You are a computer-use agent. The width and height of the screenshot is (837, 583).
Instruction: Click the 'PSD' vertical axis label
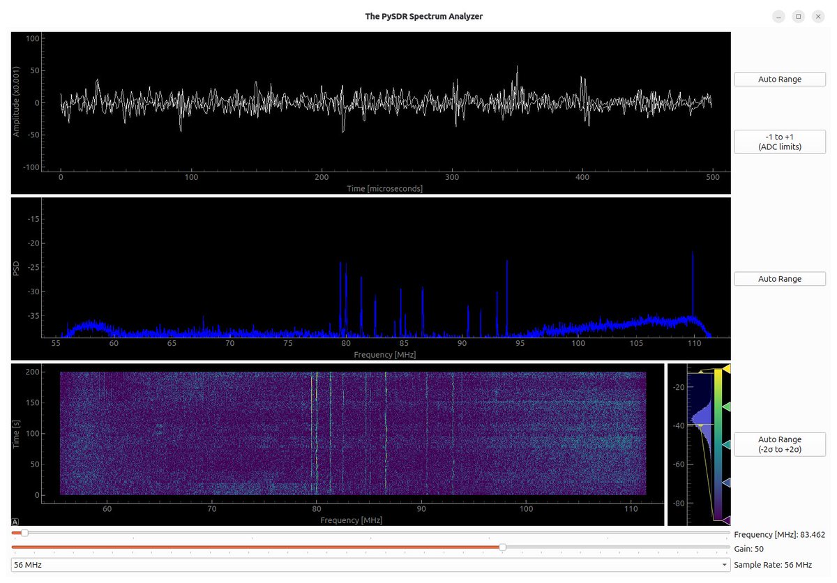16,268
